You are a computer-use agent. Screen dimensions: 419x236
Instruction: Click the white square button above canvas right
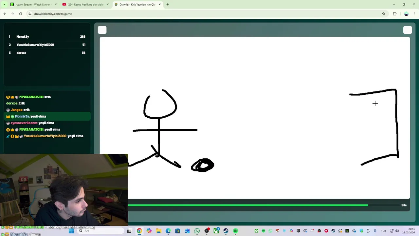408,30
